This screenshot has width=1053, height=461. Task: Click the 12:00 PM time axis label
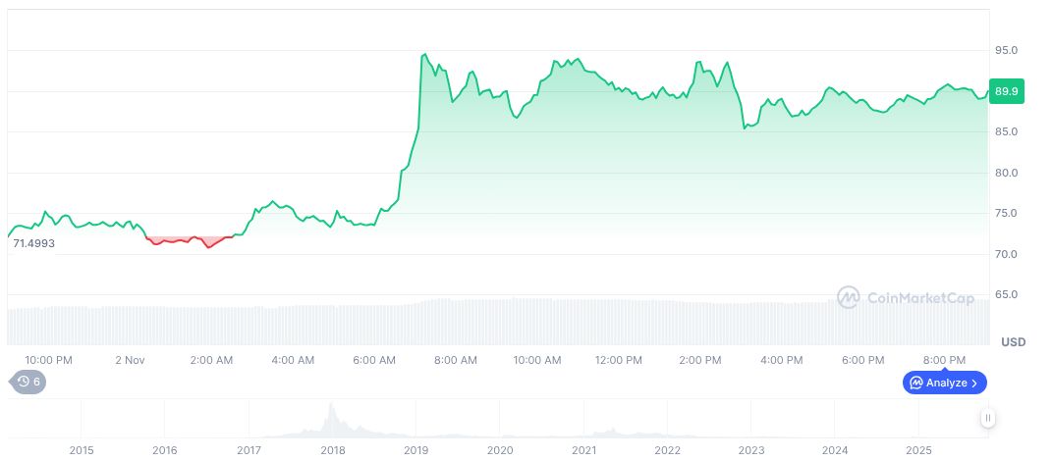[x=619, y=360]
